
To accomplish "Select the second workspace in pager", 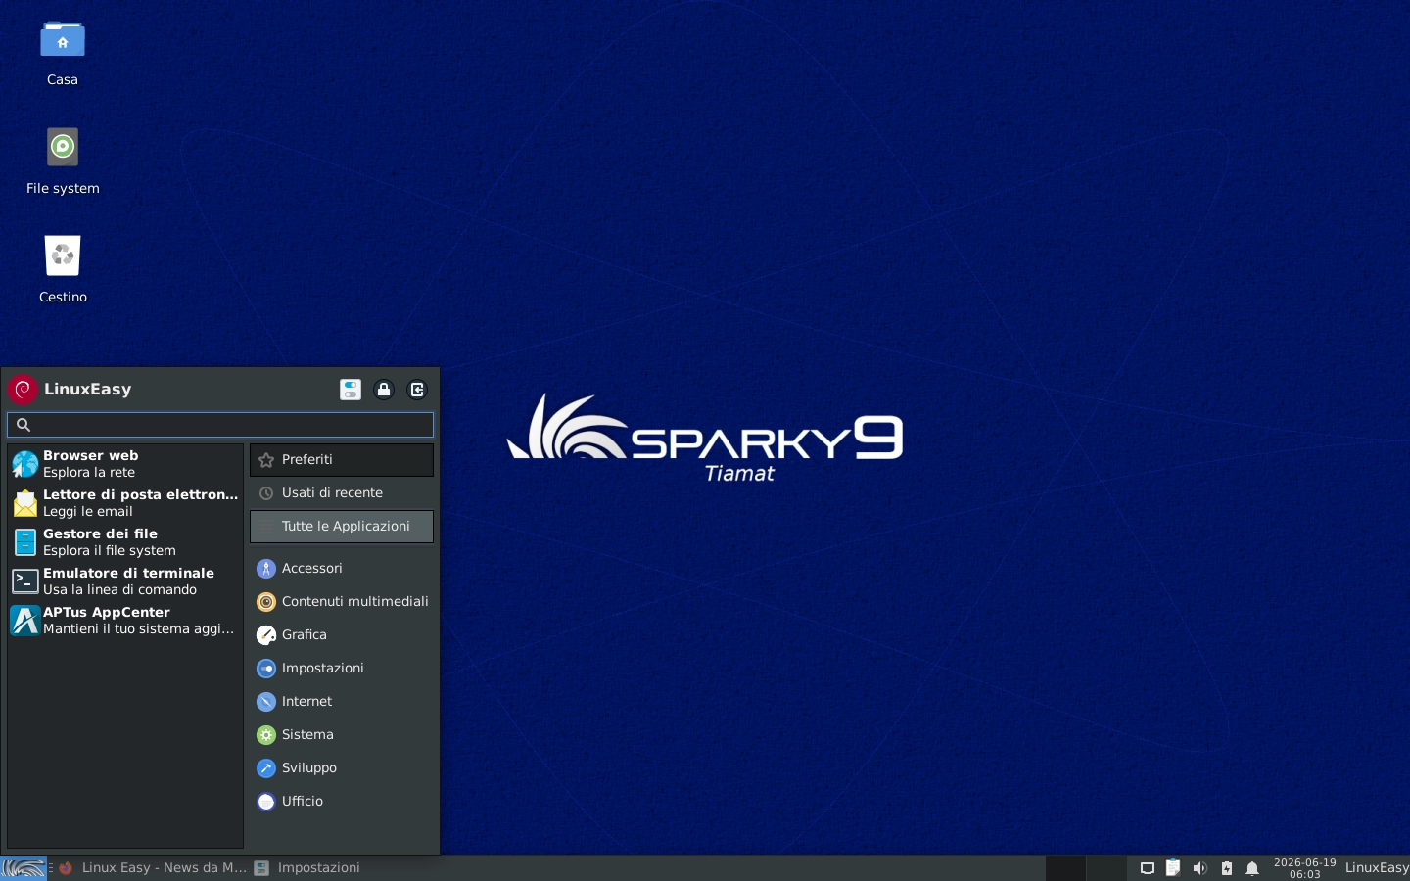I will pos(1106,868).
